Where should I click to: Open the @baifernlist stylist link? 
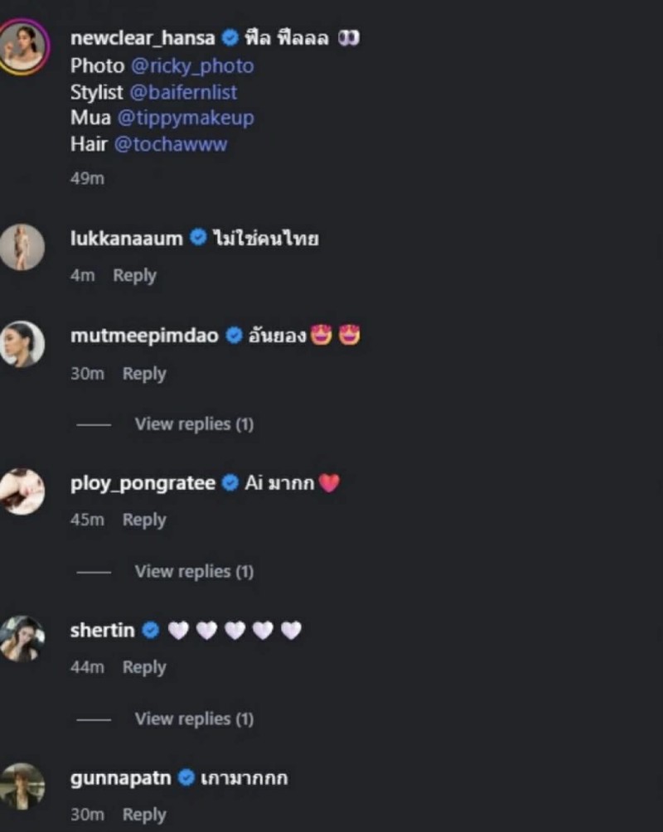click(x=183, y=91)
